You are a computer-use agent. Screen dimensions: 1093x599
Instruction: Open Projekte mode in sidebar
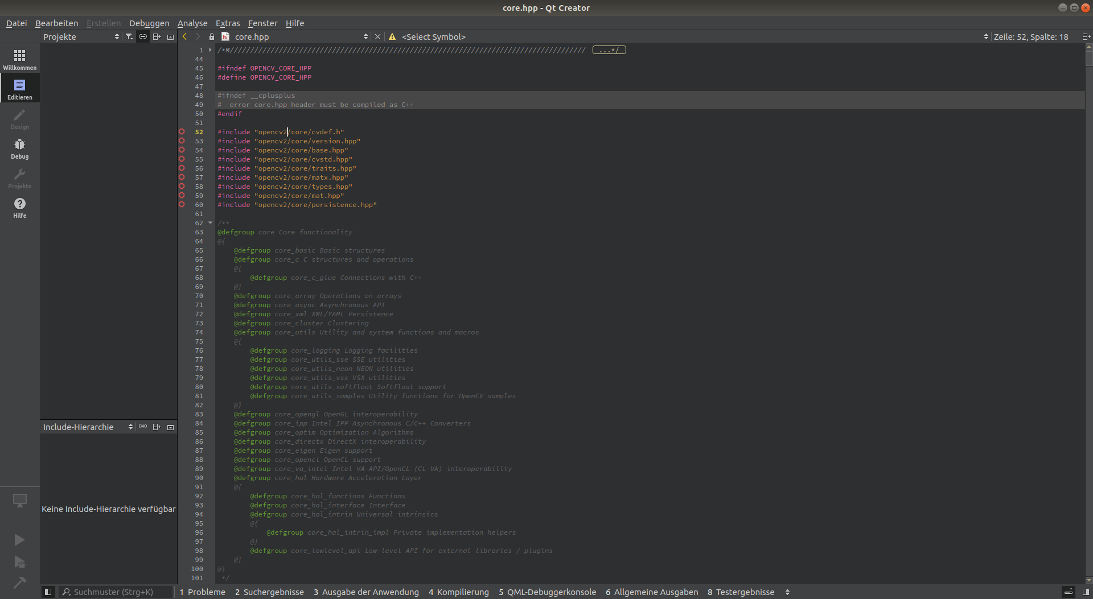pos(20,177)
